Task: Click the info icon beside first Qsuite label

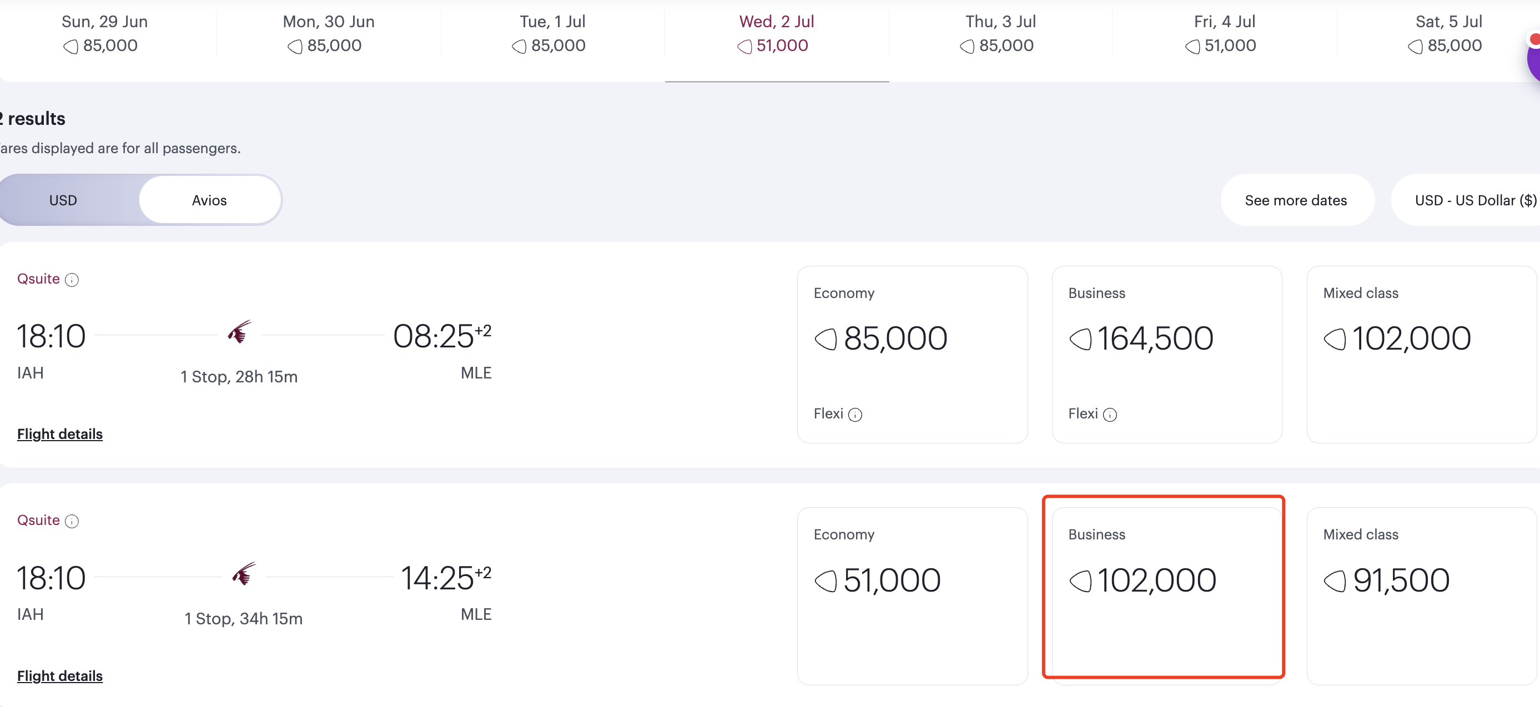Action: [72, 280]
